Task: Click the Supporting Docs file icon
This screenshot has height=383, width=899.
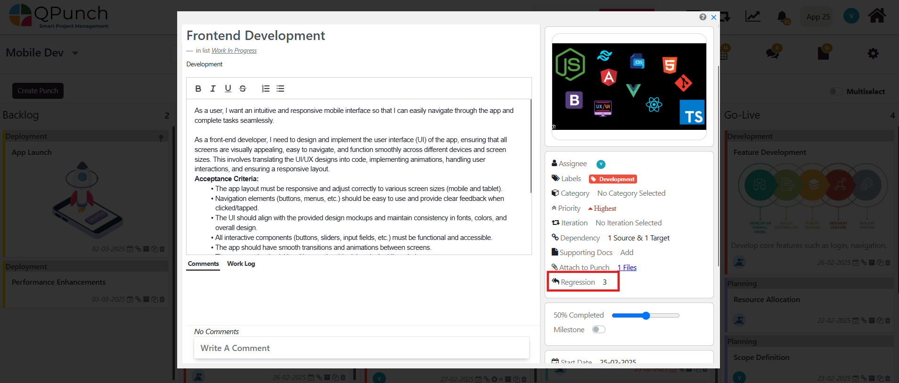Action: pos(555,252)
